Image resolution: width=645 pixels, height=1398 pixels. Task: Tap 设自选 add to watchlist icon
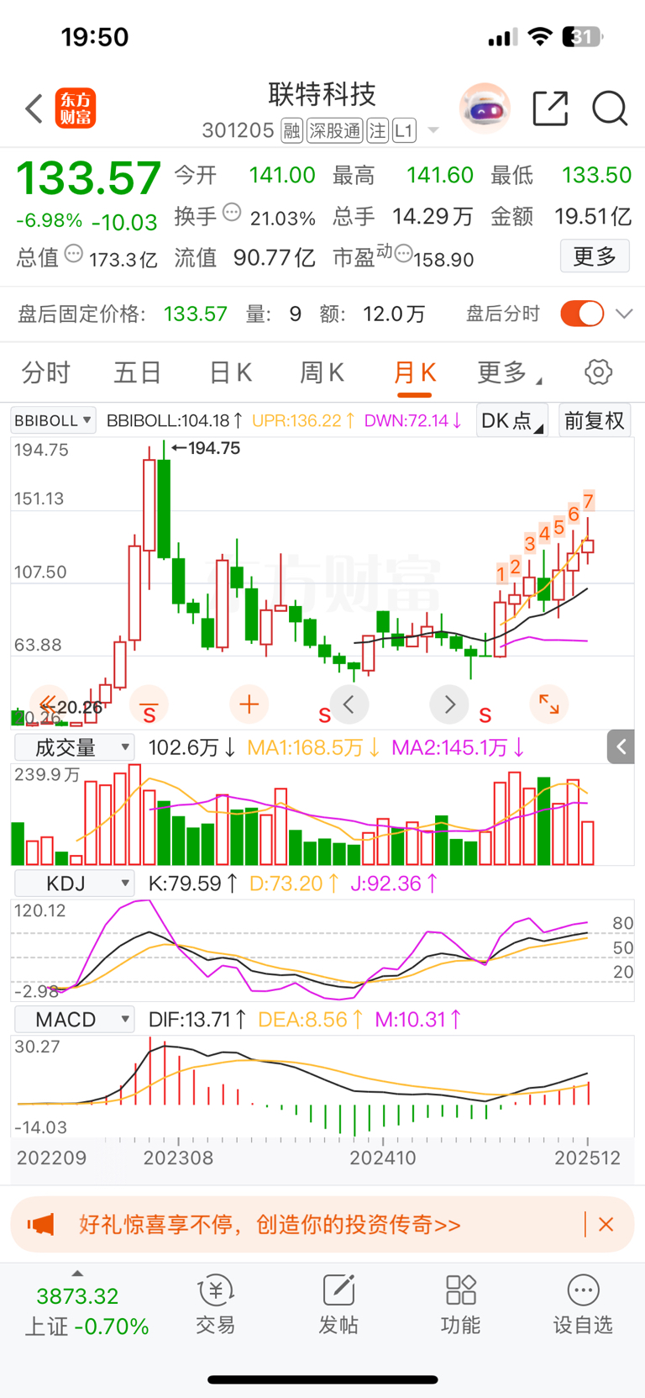583,1305
